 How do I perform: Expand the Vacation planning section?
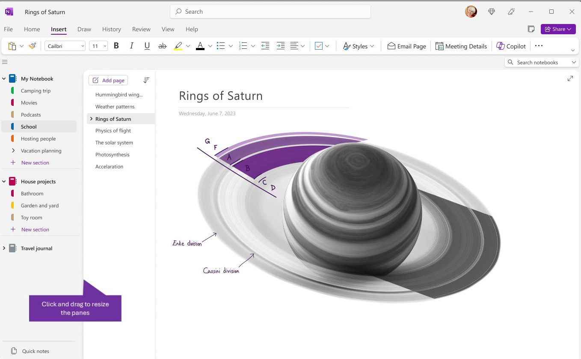[13, 150]
